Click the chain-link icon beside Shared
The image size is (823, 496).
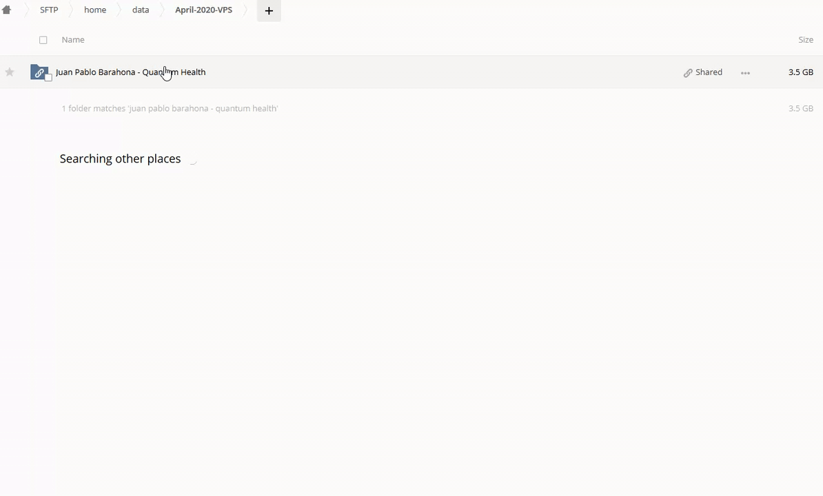coord(688,72)
